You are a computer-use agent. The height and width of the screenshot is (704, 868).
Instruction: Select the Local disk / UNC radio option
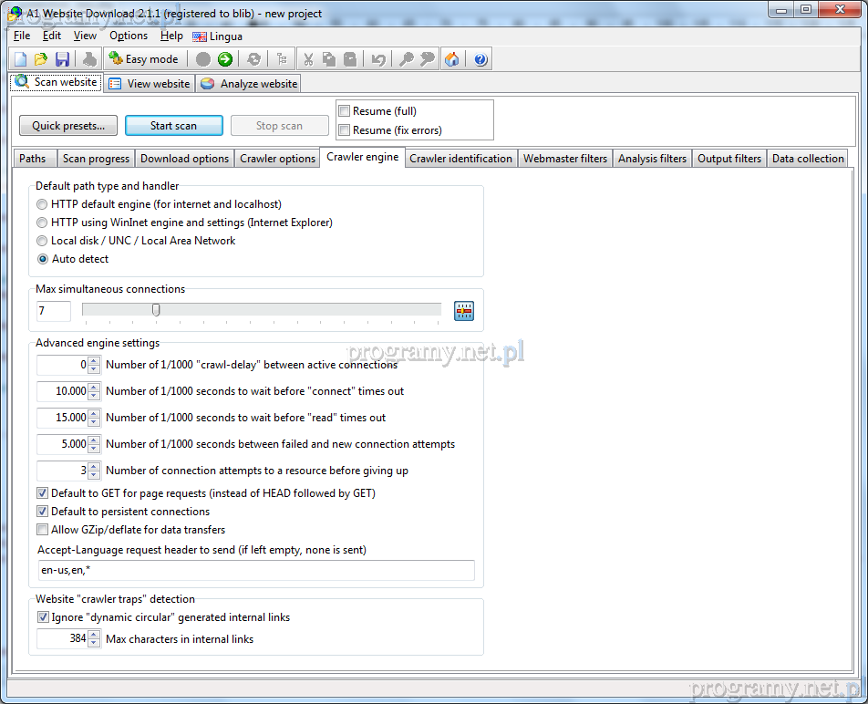tap(43, 241)
